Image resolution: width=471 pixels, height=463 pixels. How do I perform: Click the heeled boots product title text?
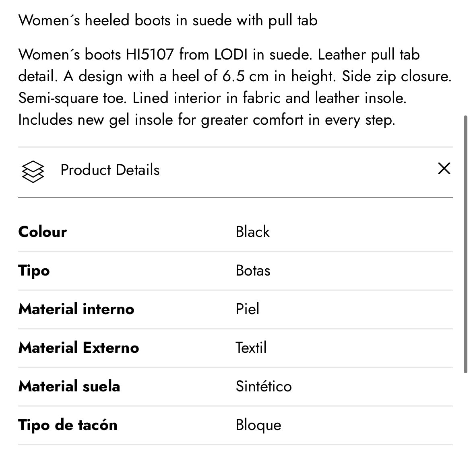click(168, 20)
